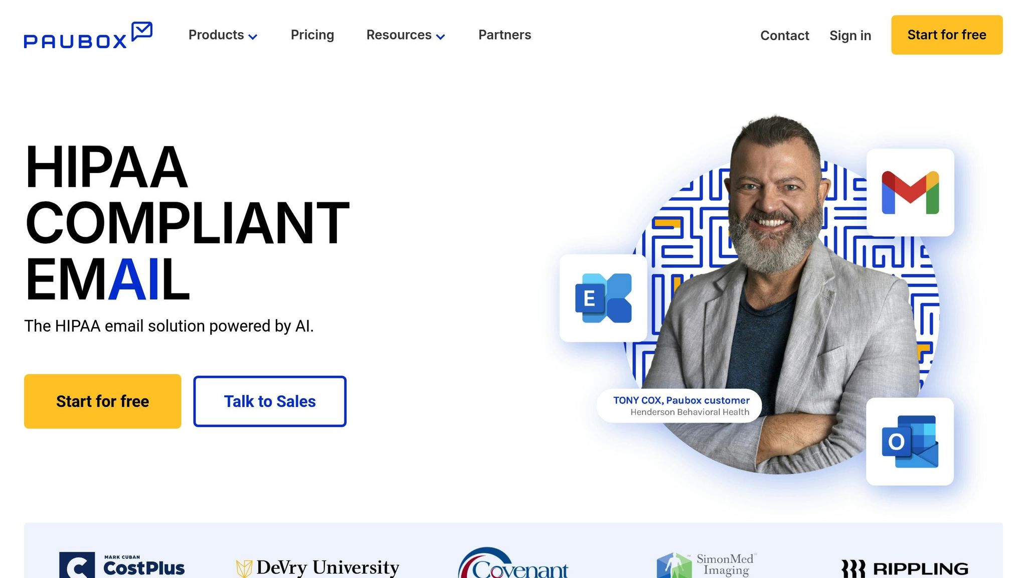Image resolution: width=1027 pixels, height=578 pixels.
Task: Click the Mark Cuban CostPlus logo
Action: pos(122,565)
